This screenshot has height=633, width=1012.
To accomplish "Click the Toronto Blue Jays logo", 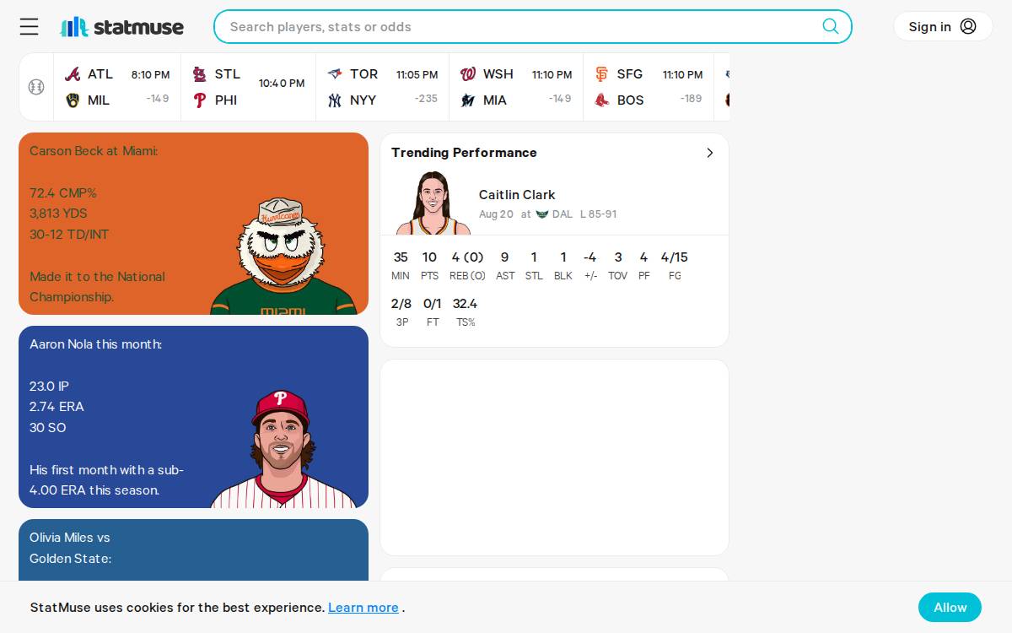I will pyautogui.click(x=335, y=74).
